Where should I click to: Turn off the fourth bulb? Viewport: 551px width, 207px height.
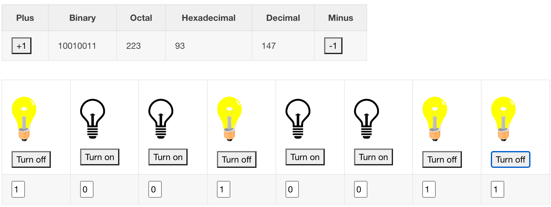[x=237, y=159]
